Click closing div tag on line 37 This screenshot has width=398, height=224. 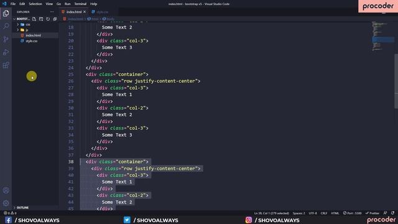point(94,155)
